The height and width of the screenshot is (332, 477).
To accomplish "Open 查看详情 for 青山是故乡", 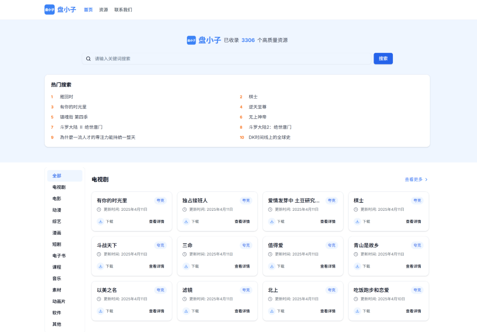I will pyautogui.click(x=413, y=266).
